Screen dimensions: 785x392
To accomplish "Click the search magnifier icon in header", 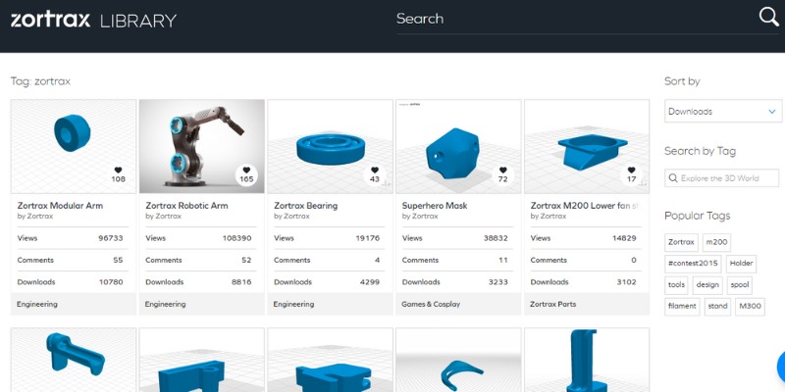I will coord(768,17).
